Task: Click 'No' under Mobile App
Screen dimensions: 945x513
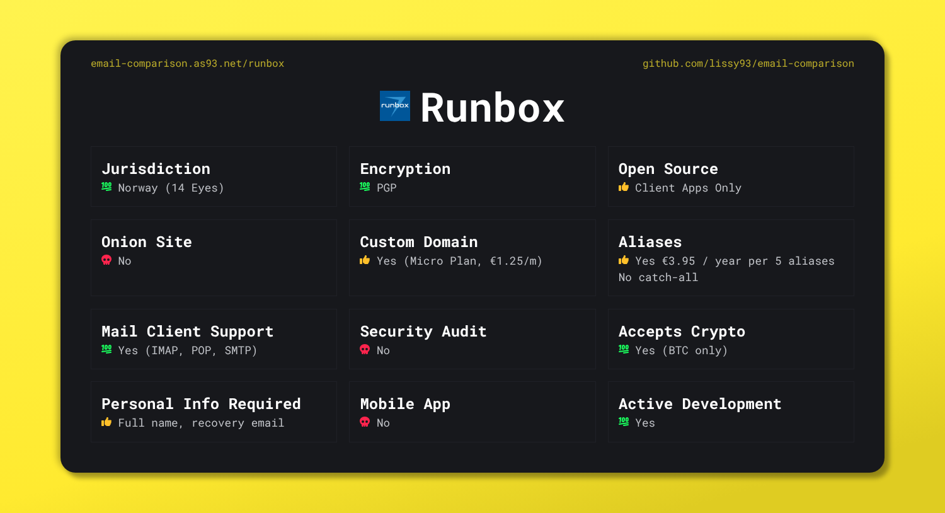Action: click(x=383, y=423)
